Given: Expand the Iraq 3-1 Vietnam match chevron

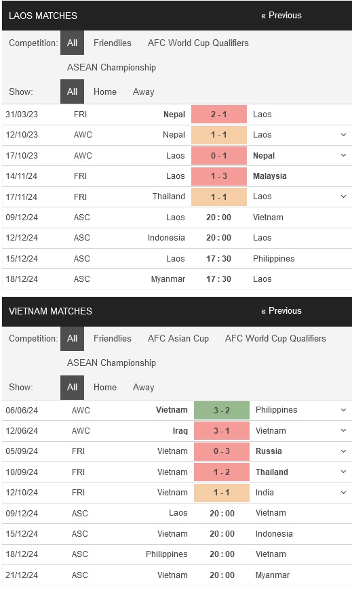Looking at the screenshot, I should click(x=343, y=430).
